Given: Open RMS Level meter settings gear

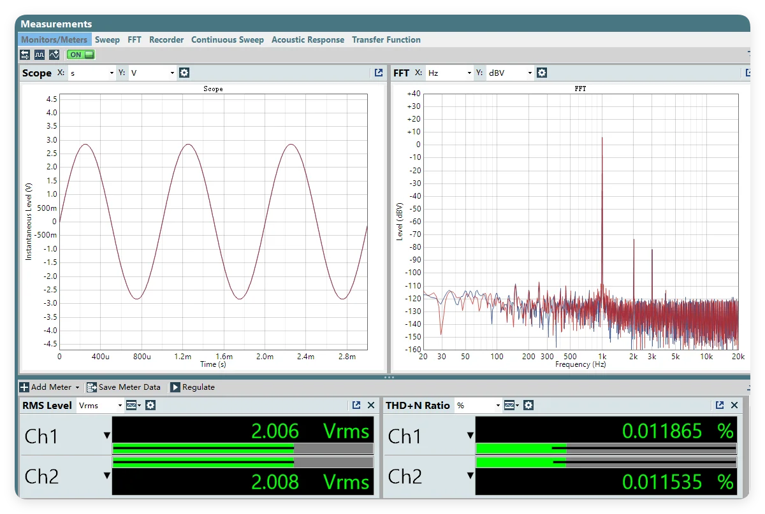Looking at the screenshot, I should click(x=150, y=405).
